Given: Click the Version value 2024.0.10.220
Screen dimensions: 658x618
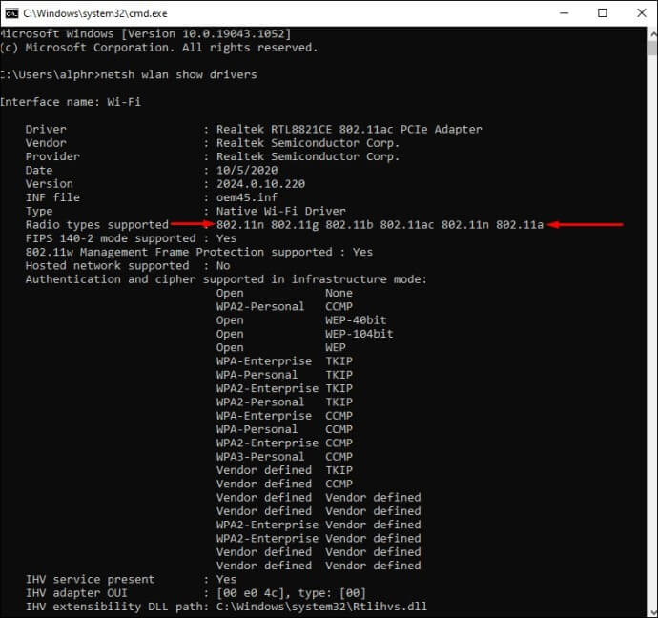Looking at the screenshot, I should [260, 184].
